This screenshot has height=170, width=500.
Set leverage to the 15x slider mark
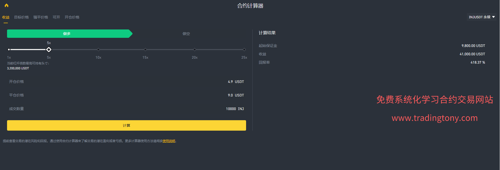coord(145,50)
